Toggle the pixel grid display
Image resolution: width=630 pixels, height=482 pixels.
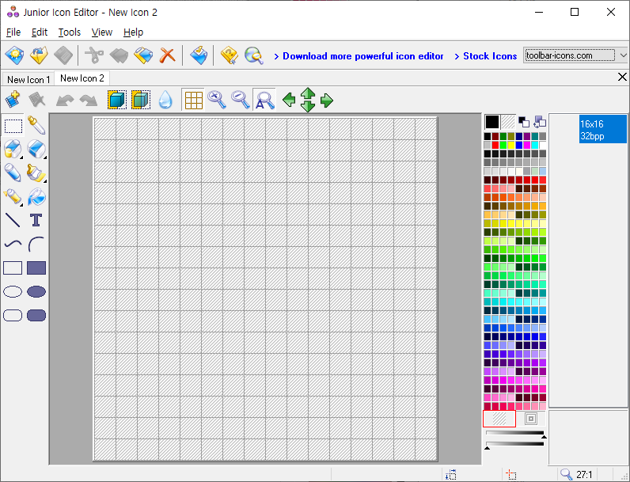click(193, 100)
